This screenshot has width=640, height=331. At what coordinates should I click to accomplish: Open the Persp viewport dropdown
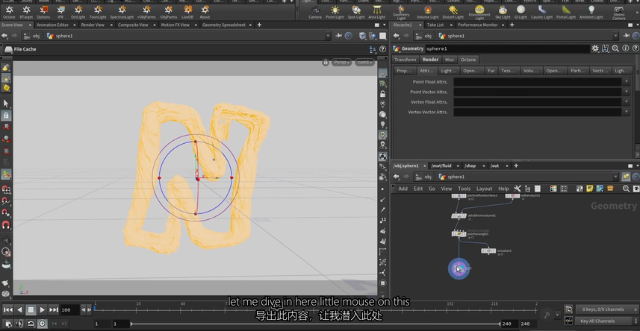(x=342, y=63)
